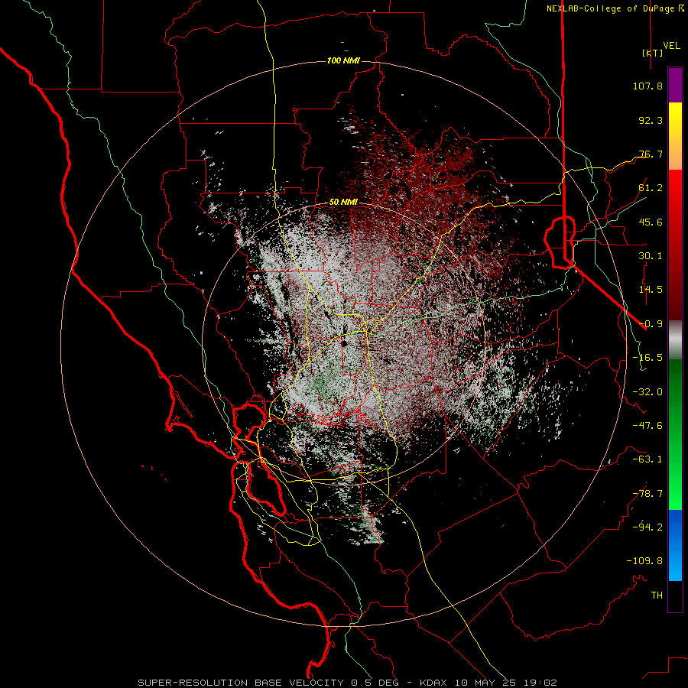
Task: Click the 45.6 velocity scale value
Action: point(651,222)
